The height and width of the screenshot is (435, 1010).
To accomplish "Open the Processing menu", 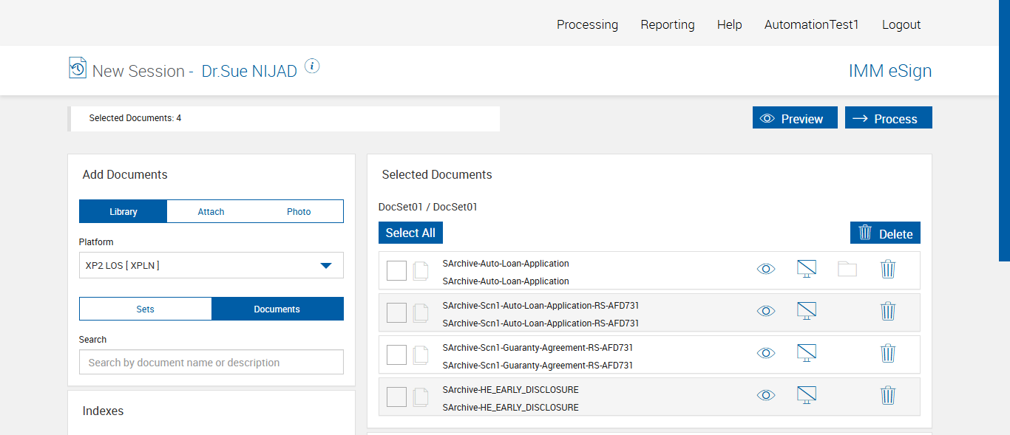I will 587,24.
